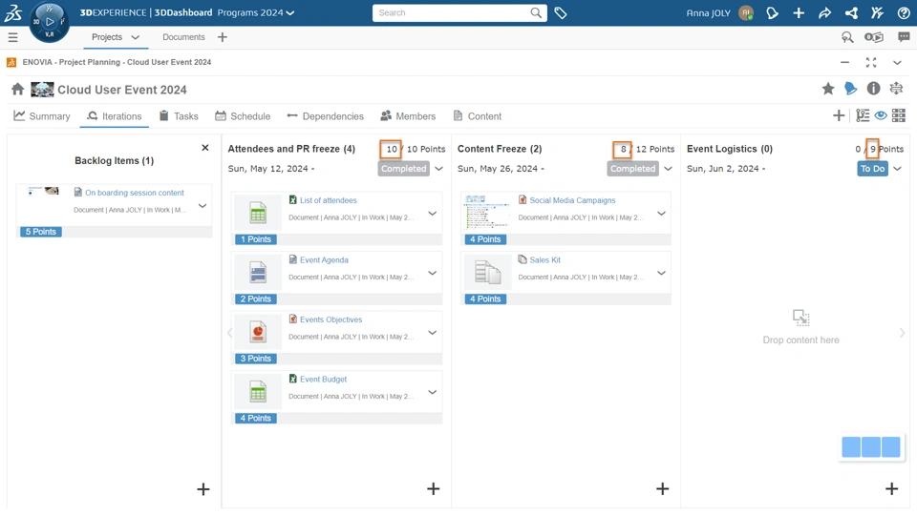This screenshot has width=917, height=515.
Task: Expand Social Media Campaigns card chevron
Action: pos(661,214)
